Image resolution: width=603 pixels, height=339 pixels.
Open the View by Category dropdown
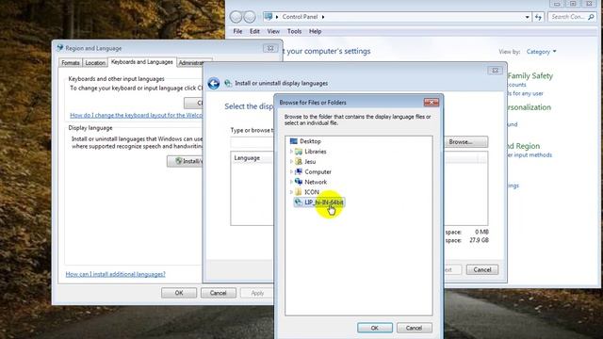click(541, 52)
